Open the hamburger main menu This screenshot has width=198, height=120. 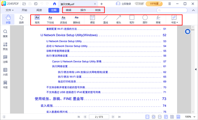tap(170, 4)
